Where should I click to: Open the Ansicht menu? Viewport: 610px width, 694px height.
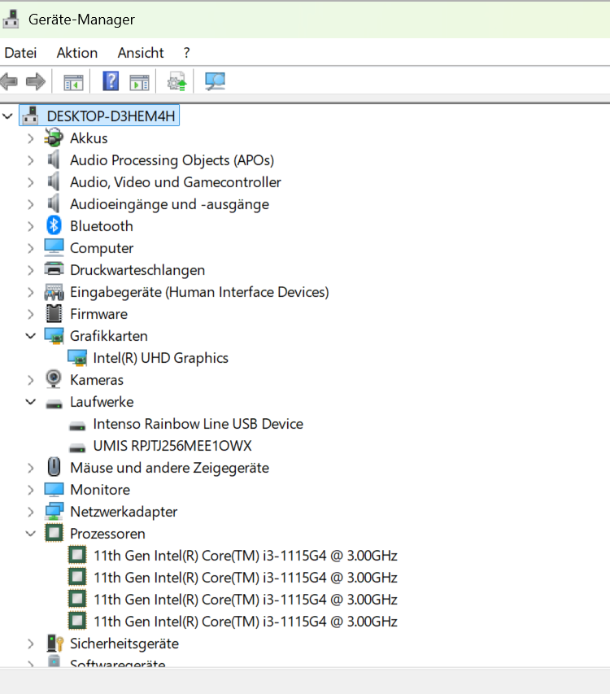[141, 53]
